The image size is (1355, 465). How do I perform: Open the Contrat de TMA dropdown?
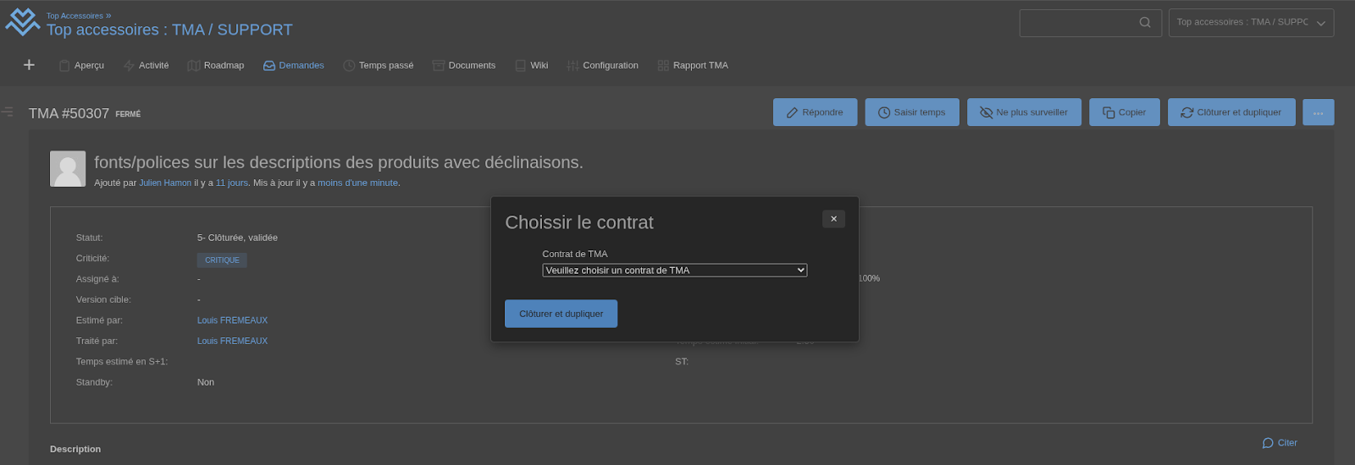[674, 271]
